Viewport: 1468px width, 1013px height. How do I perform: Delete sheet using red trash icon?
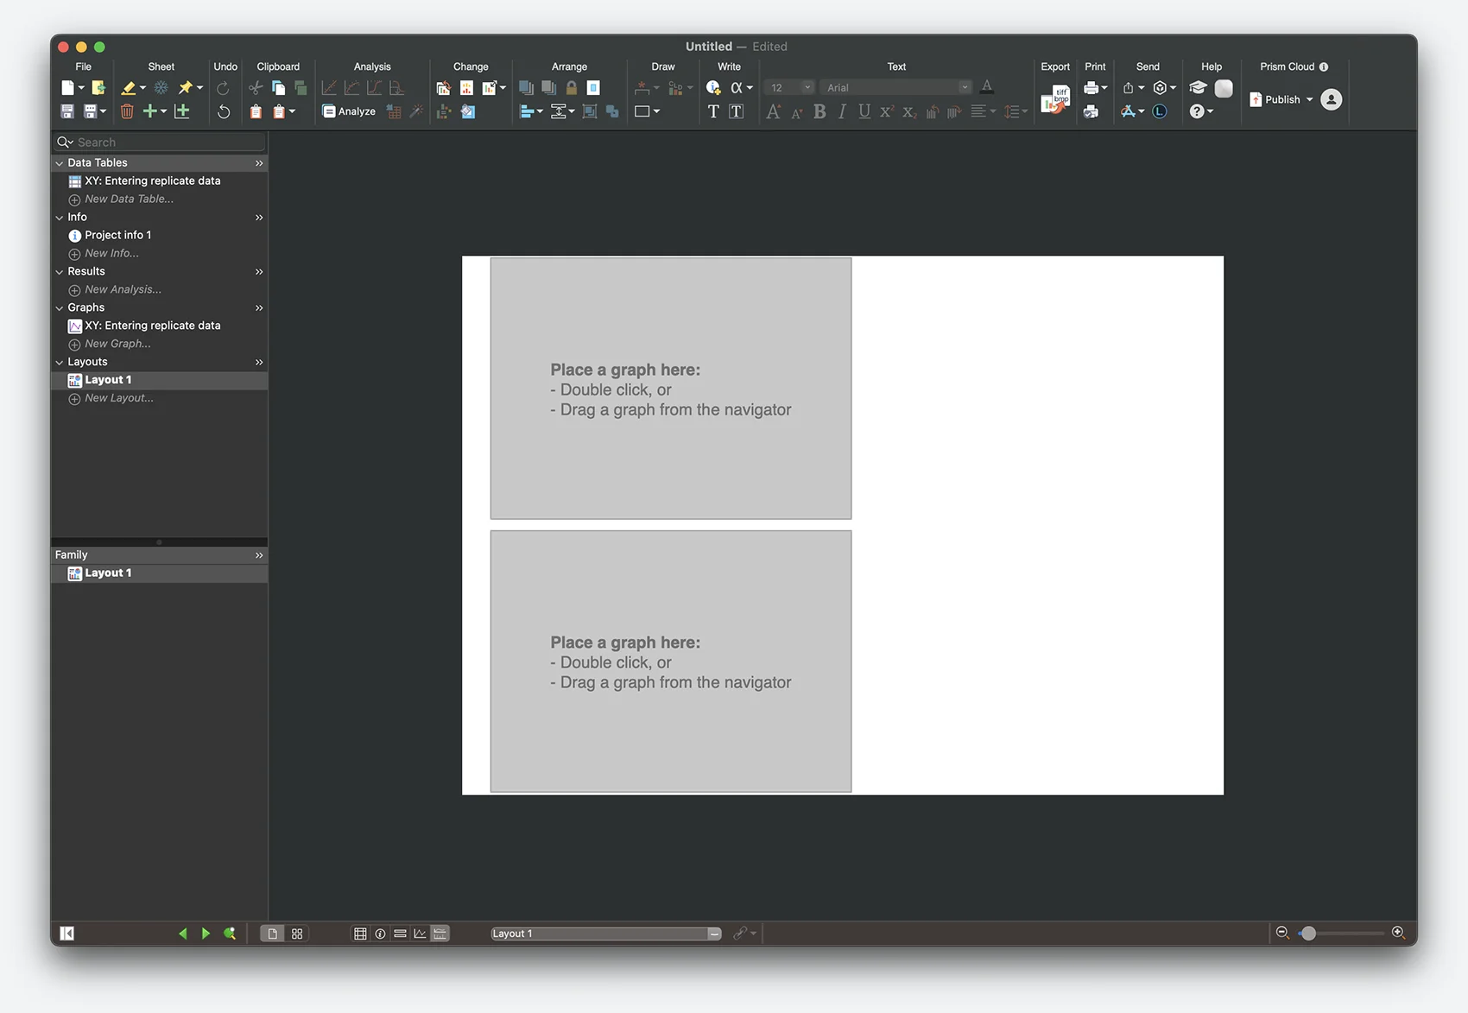coord(127,111)
